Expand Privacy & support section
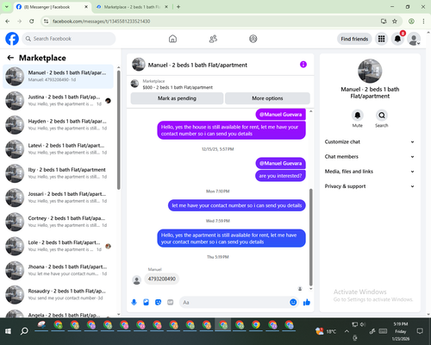The height and width of the screenshot is (345, 431). click(x=370, y=186)
